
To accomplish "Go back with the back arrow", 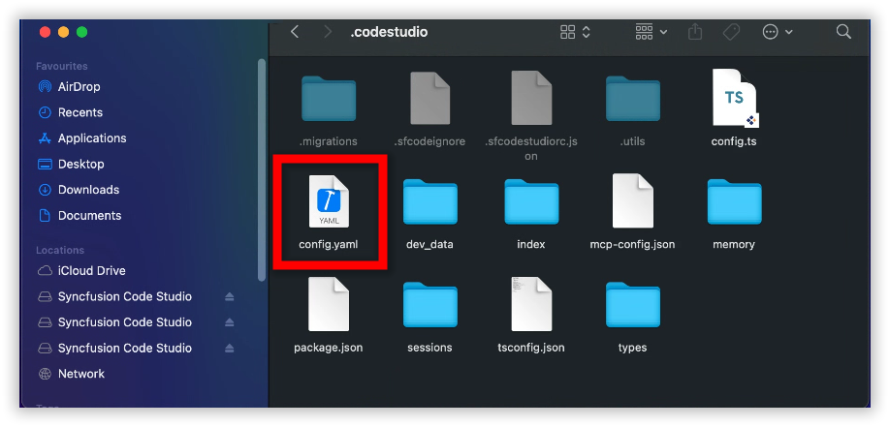I will [x=295, y=32].
